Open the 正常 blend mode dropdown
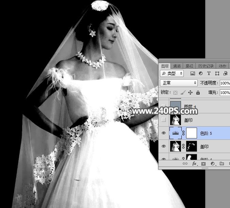230x208 pixels. click(179, 83)
